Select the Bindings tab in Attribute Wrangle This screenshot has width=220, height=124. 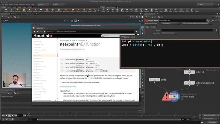153,27
